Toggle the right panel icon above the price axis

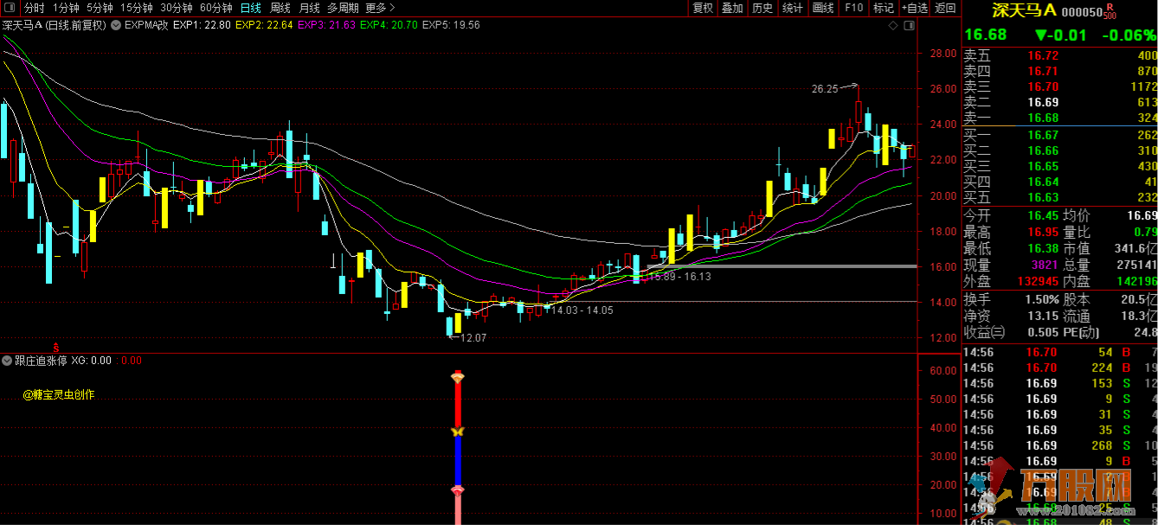coord(909,25)
